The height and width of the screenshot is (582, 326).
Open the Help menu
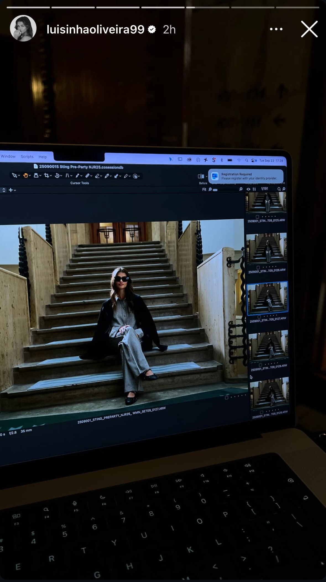(43, 157)
